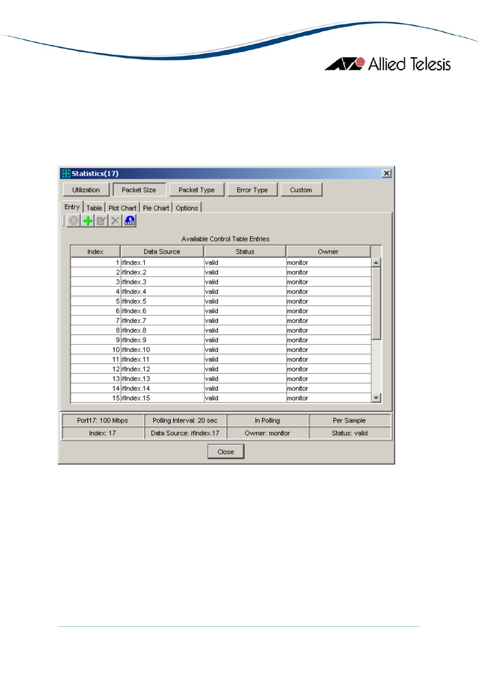Click the Custom button
This screenshot has height=678, width=479.
coord(301,190)
